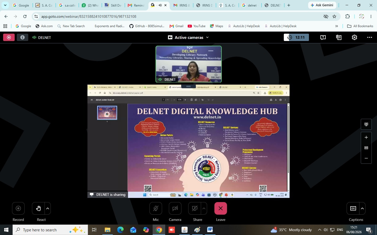Show hidden system tray icons

tap(319, 230)
